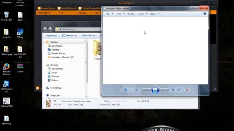Image resolution: width=234 pixels, height=131 pixels.
Task: Select Desktop in the navigation pane
Action: (55, 49)
